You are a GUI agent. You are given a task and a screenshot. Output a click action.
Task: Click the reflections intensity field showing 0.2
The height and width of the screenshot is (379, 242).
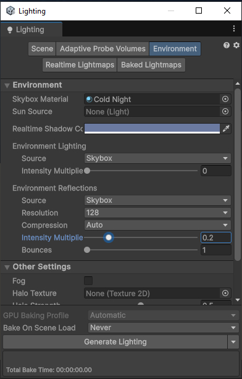(216, 237)
